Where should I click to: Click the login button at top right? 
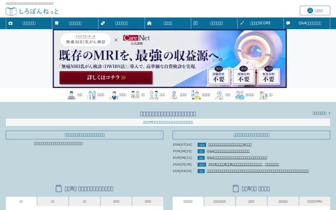pyautogui.click(x=315, y=10)
